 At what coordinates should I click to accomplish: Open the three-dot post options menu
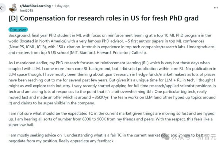tap(216, 8)
